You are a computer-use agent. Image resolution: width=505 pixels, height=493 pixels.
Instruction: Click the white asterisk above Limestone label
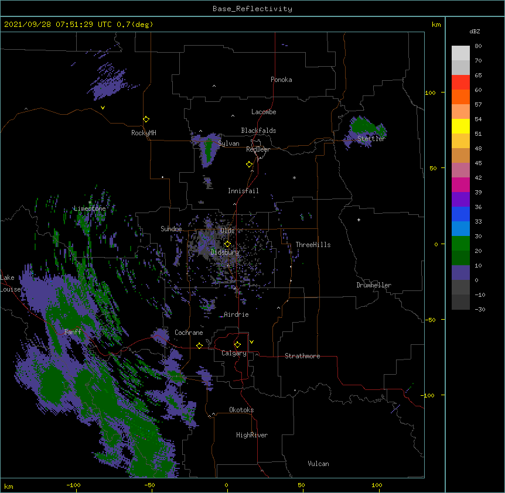pos(90,203)
